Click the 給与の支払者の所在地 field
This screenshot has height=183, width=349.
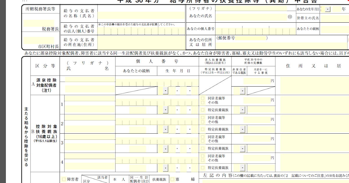pos(141,42)
